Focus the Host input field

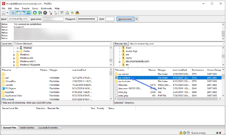click(x=18, y=19)
